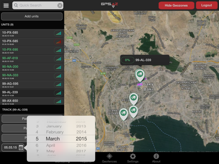Viewport: 219px width, 164px height.
Task: Select unit 90-NA-200
Action: pyautogui.click(x=32, y=67)
